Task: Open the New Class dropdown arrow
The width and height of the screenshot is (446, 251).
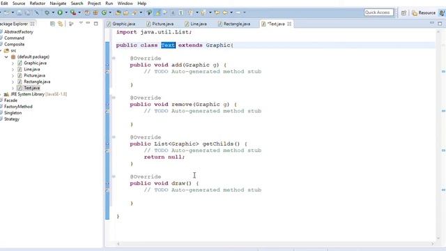Action: tap(110, 13)
